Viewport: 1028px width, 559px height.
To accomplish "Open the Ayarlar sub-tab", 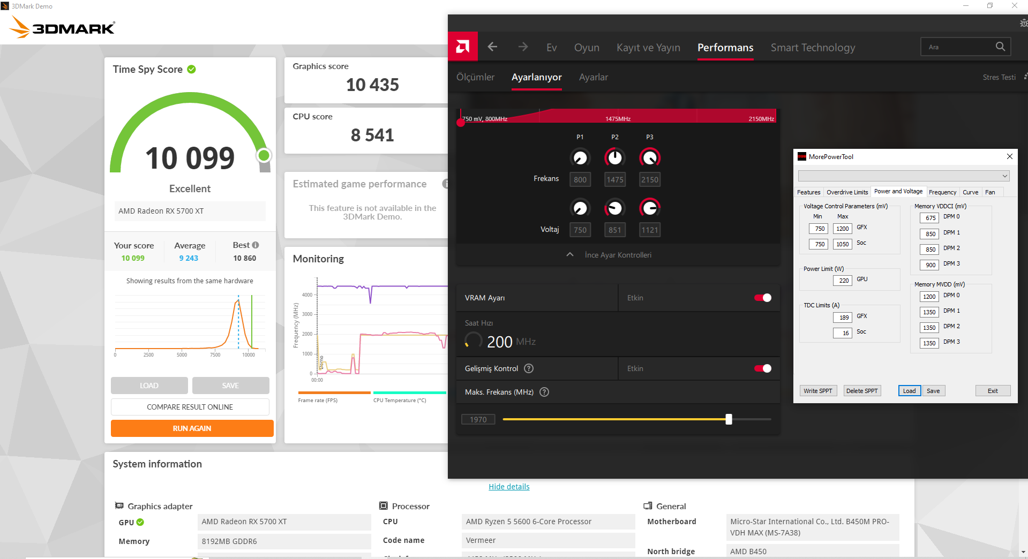I will coord(594,77).
